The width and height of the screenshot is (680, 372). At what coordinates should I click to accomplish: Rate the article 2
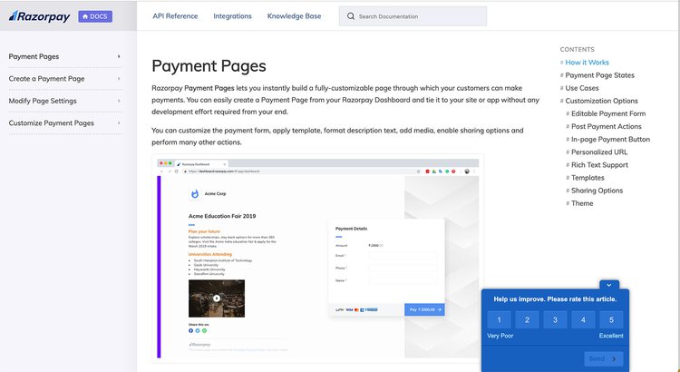527,320
